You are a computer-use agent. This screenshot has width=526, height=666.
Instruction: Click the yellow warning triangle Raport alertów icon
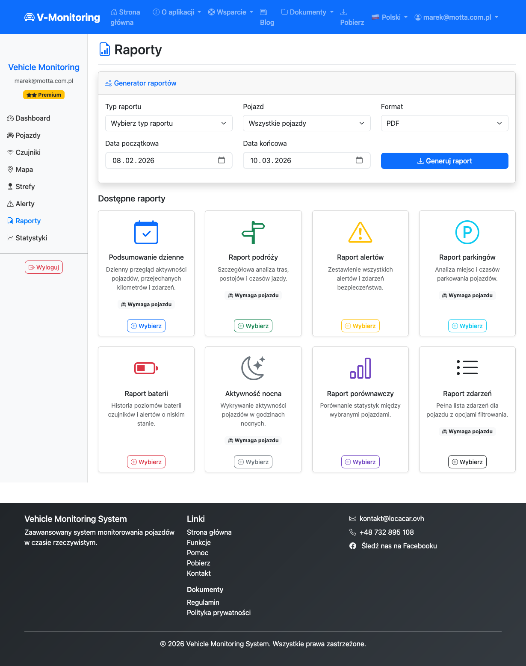(360, 233)
